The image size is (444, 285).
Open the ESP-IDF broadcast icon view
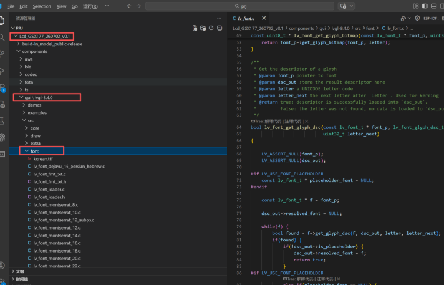point(2,138)
